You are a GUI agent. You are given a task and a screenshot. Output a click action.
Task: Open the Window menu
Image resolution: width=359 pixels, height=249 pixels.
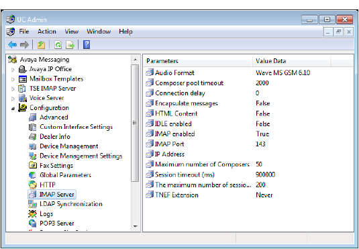coord(99,32)
